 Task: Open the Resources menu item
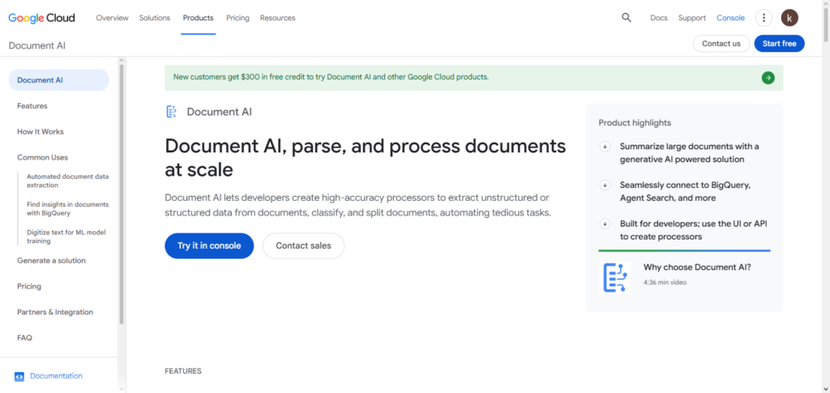click(277, 18)
